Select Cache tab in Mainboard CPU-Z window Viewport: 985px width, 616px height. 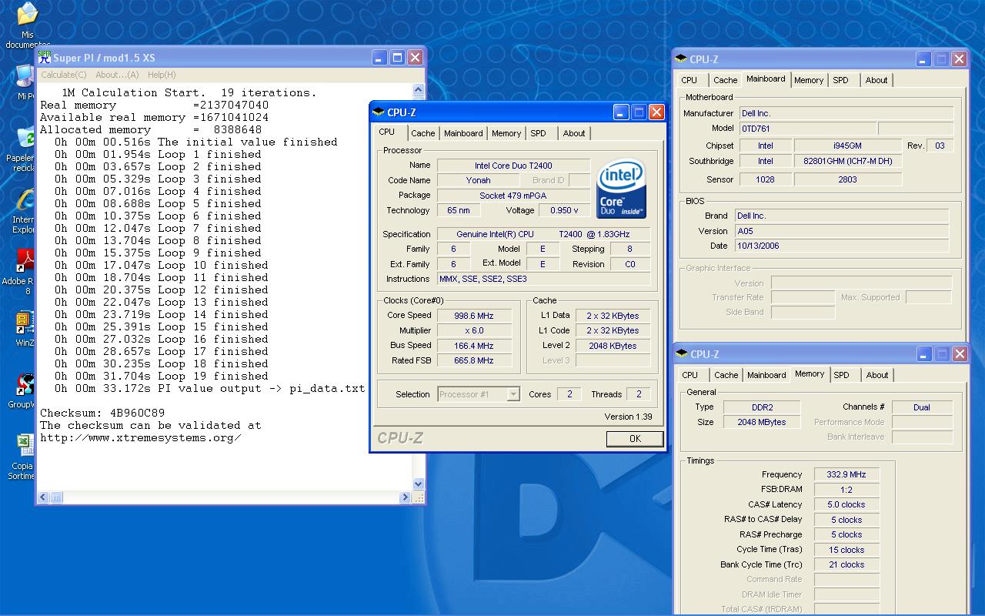[x=726, y=80]
